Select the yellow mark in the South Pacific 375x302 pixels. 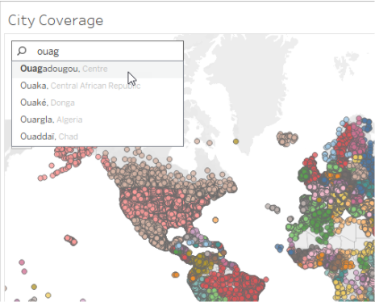[48, 296]
